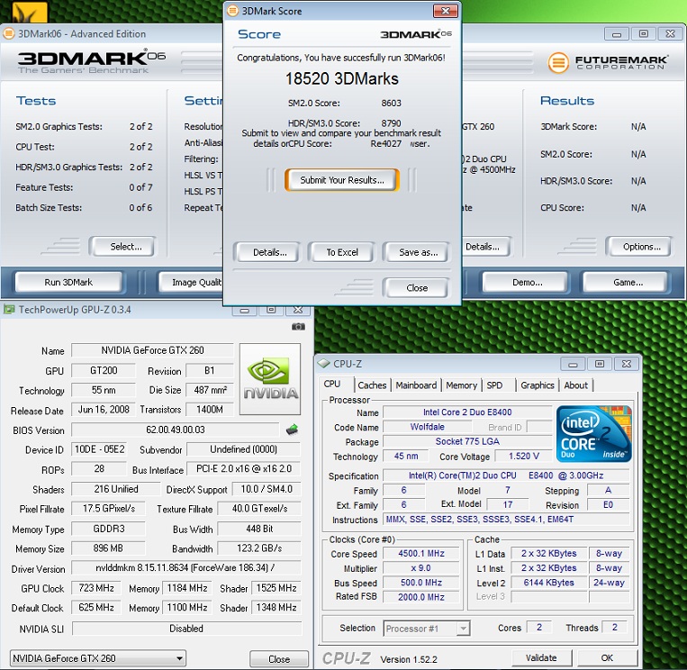Click the CPU-Z title bar icon

pyautogui.click(x=324, y=363)
